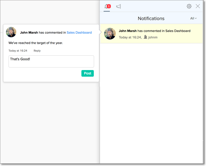Click the comment text about yearly target
The width and height of the screenshot is (206, 166).
[x=35, y=43]
